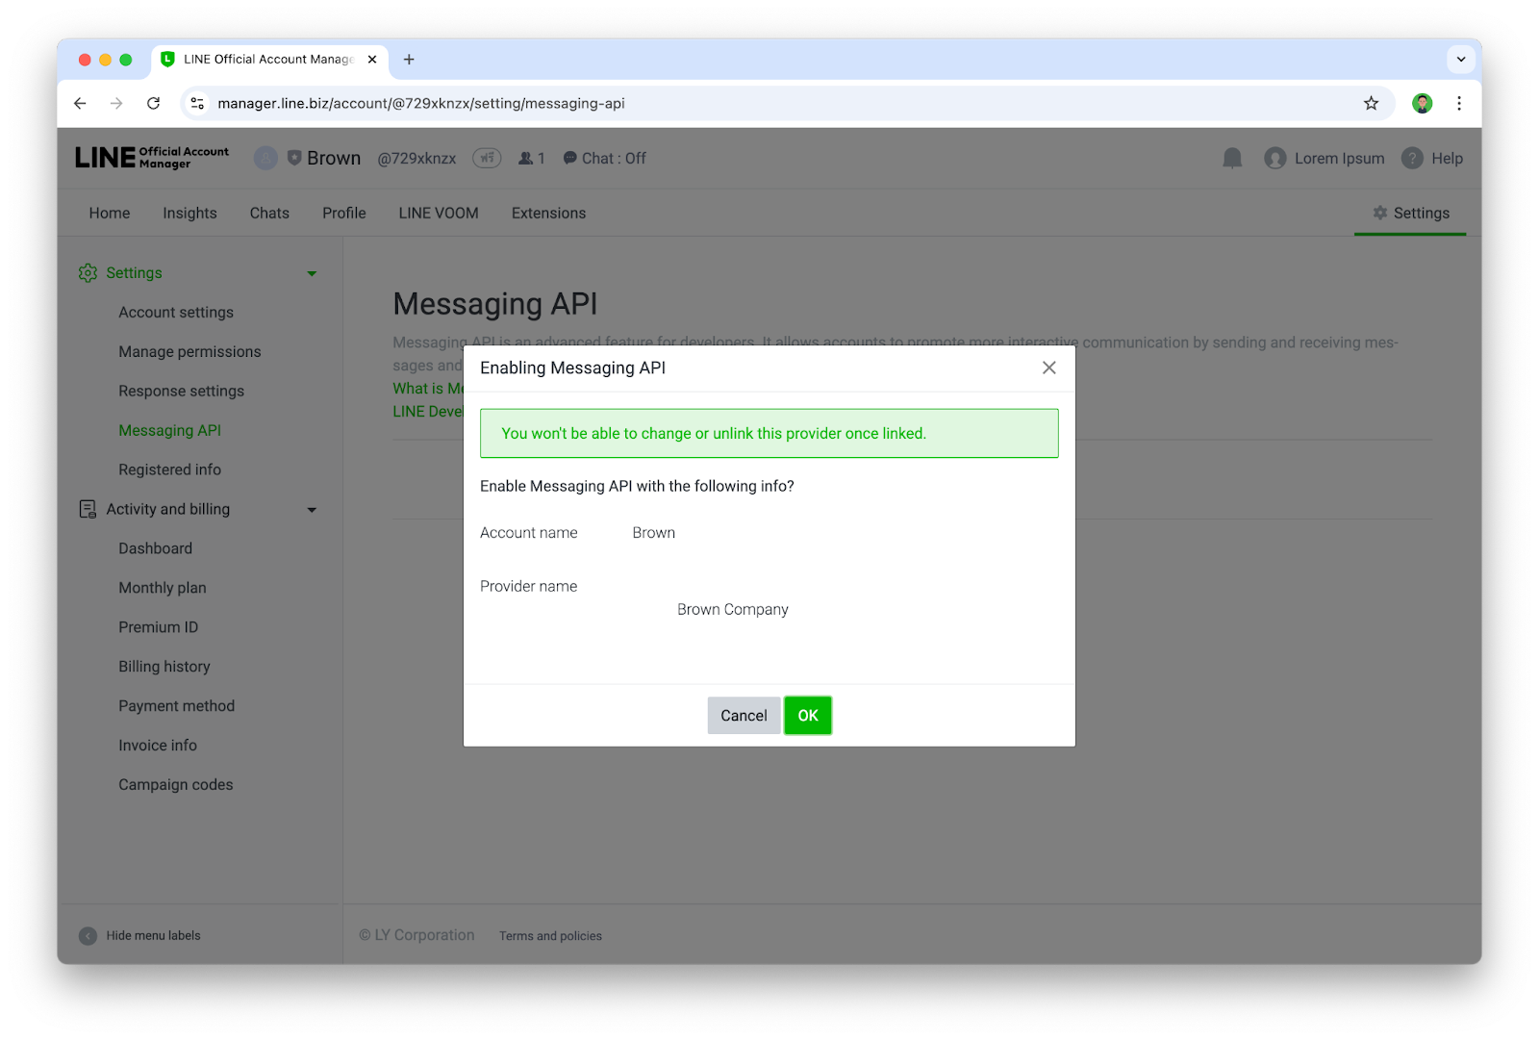Click the provider unlink warning message

(769, 434)
